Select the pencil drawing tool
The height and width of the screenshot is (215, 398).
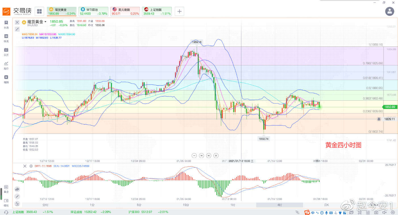click(x=17, y=196)
